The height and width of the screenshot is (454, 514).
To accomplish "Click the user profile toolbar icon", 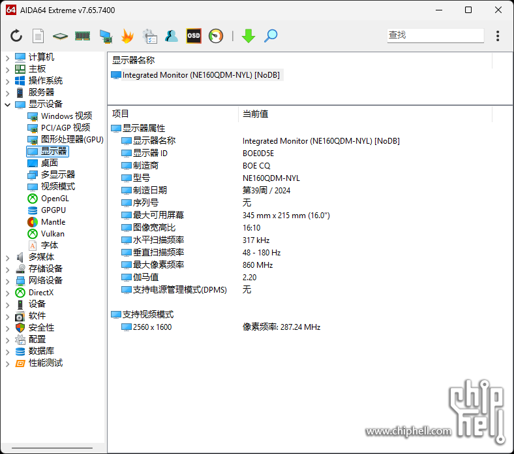I will (172, 36).
